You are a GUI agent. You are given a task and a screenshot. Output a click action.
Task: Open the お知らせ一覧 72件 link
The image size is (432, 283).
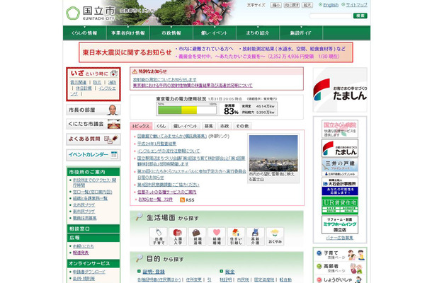click(155, 200)
